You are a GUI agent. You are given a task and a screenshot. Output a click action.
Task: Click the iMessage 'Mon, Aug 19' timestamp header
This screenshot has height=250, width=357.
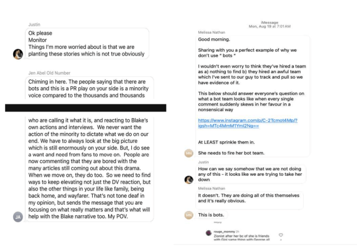click(269, 24)
